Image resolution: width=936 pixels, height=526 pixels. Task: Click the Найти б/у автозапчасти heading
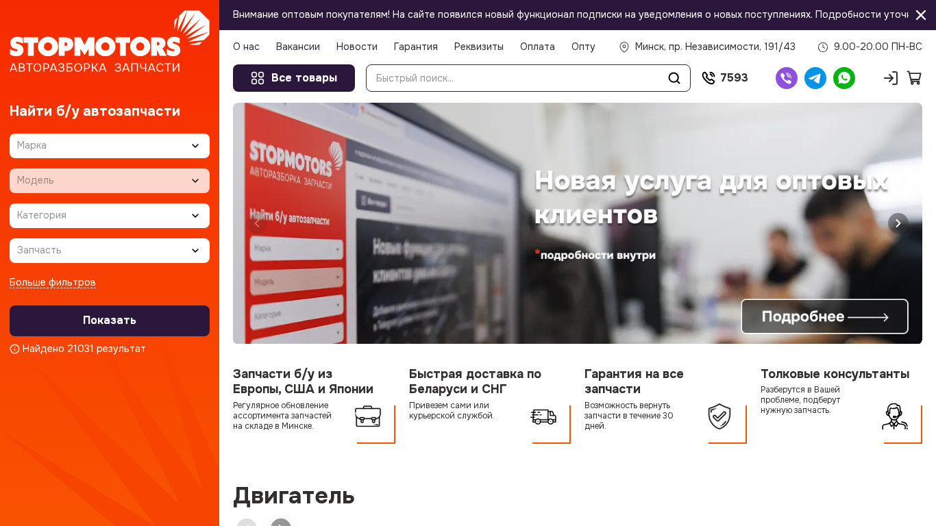95,111
